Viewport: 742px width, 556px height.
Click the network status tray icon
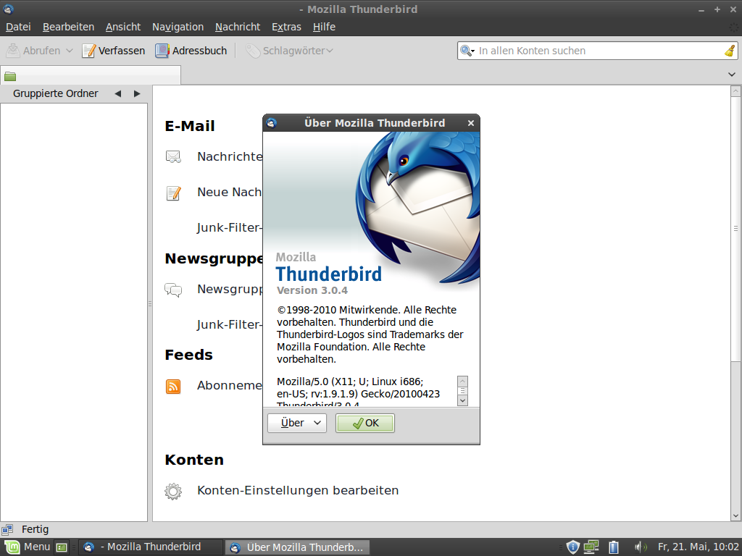[591, 547]
